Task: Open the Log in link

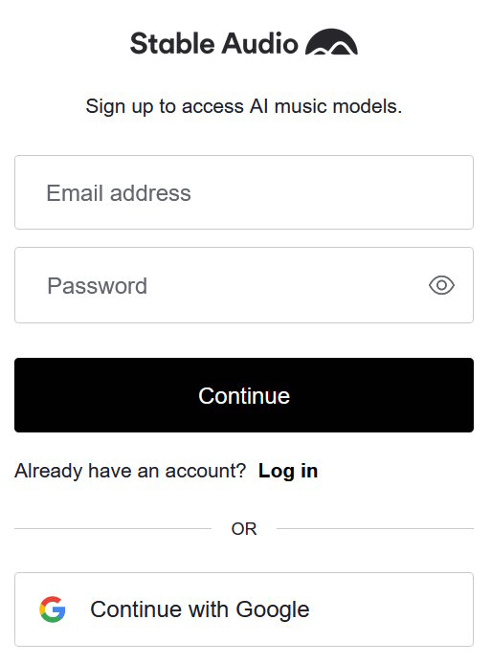Action: point(288,471)
